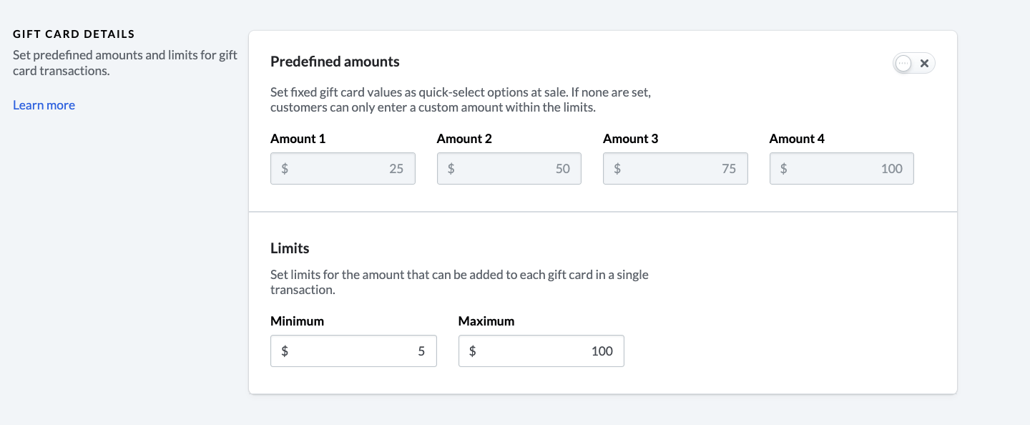Viewport: 1030px width, 425px height.
Task: Focus the Maximum limit input field
Action: pyautogui.click(x=541, y=351)
